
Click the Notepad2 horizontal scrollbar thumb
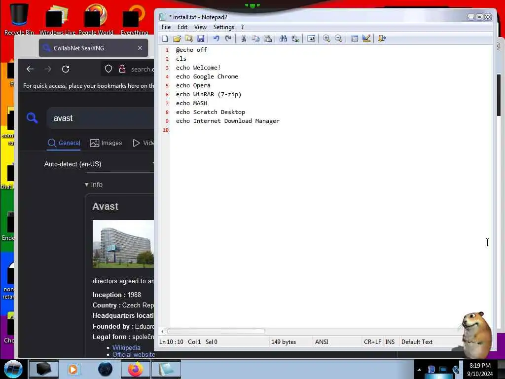[x=216, y=331]
